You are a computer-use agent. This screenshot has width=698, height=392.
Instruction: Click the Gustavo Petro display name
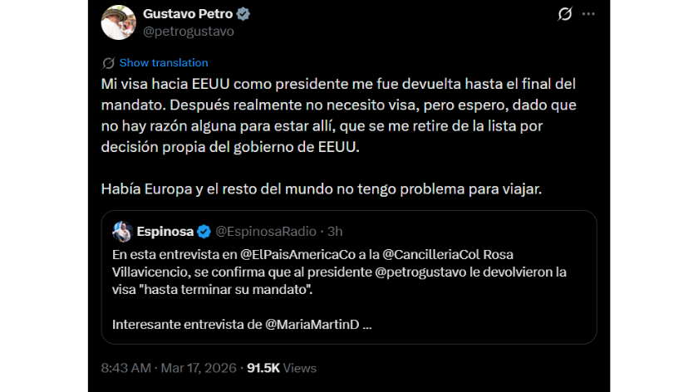click(x=189, y=14)
